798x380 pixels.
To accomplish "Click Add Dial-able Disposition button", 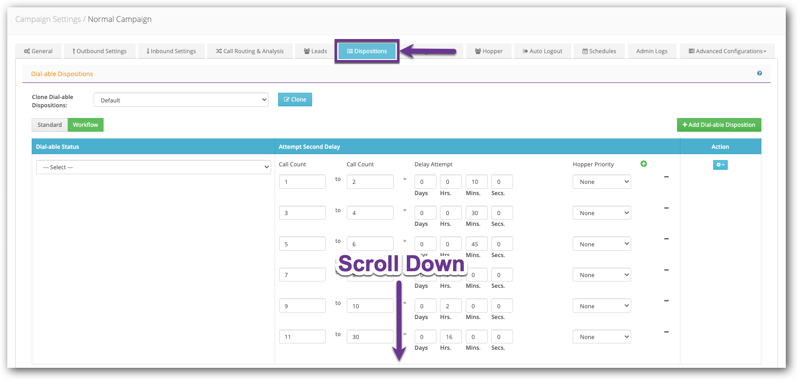I will 719,125.
